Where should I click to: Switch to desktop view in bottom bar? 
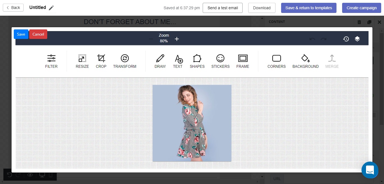(42, 175)
